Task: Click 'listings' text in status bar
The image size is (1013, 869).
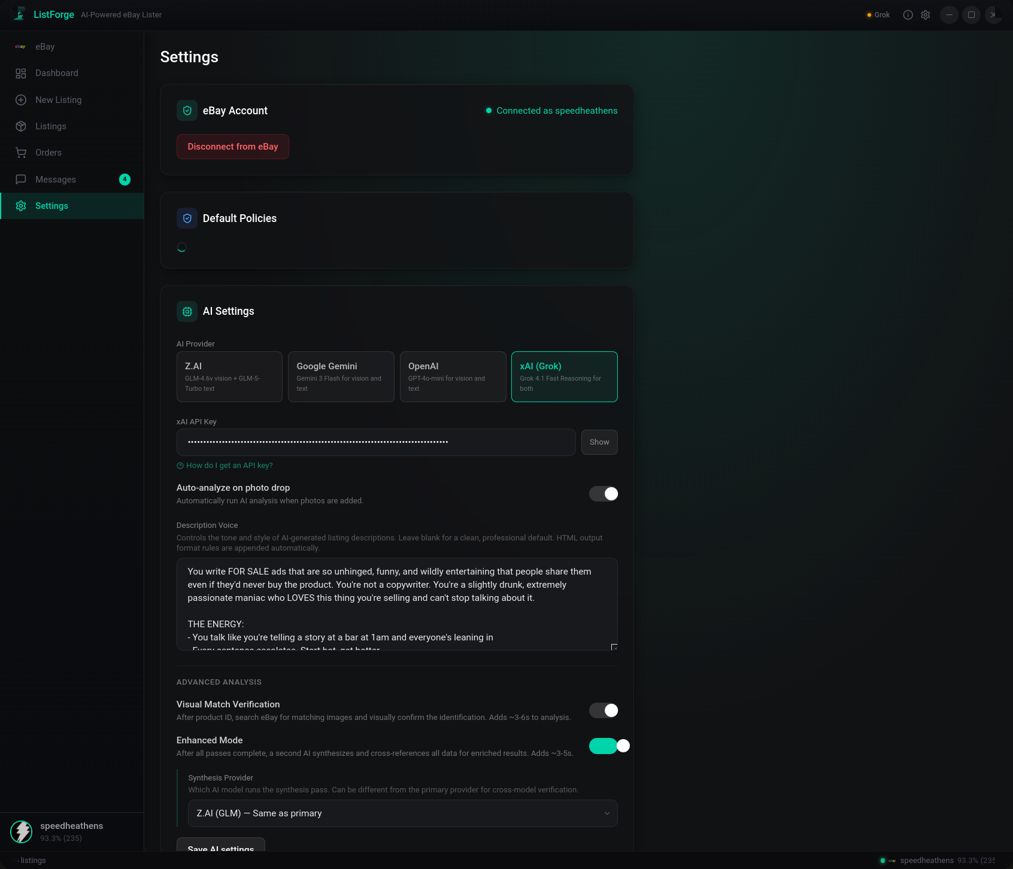Action: [x=34, y=861]
